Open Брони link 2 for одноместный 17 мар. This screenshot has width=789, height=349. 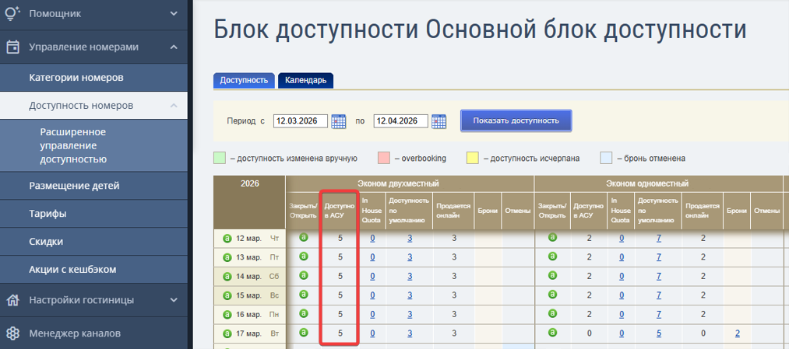point(737,333)
